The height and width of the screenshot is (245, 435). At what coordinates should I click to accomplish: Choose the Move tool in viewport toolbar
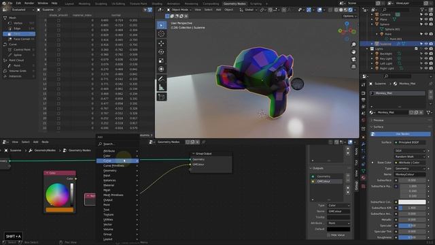(161, 43)
